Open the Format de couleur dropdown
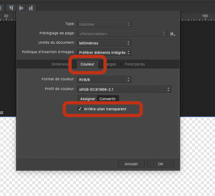The image size is (215, 196). [104, 80]
